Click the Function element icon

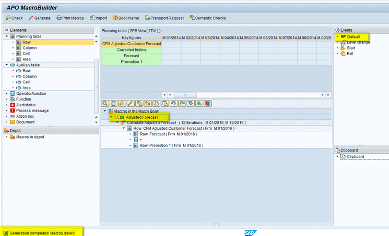(x=12, y=99)
